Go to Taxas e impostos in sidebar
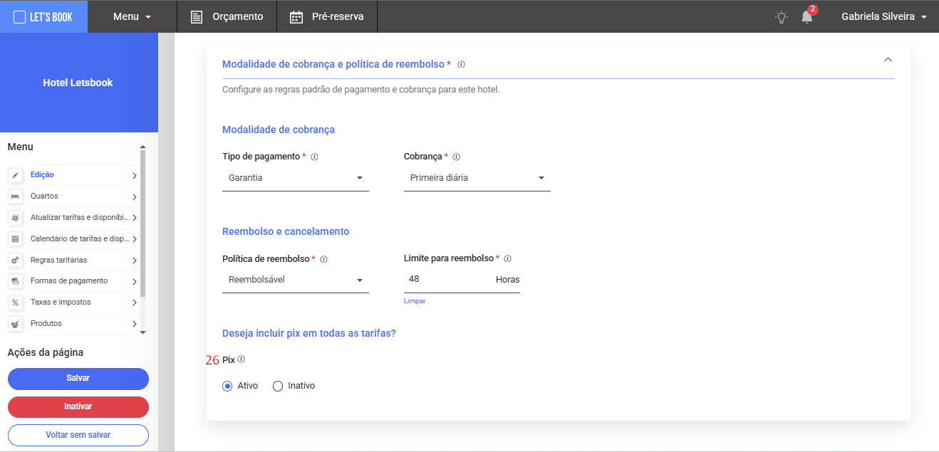 click(x=61, y=302)
